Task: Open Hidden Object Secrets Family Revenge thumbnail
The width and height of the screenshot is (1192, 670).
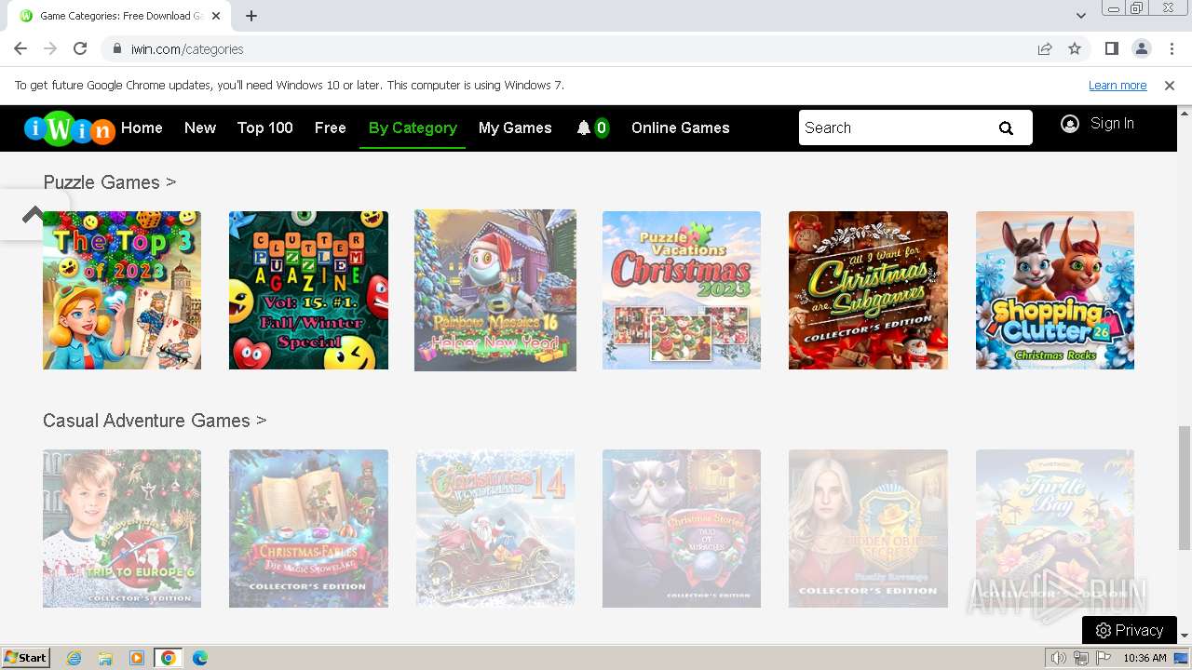Action: 868,529
